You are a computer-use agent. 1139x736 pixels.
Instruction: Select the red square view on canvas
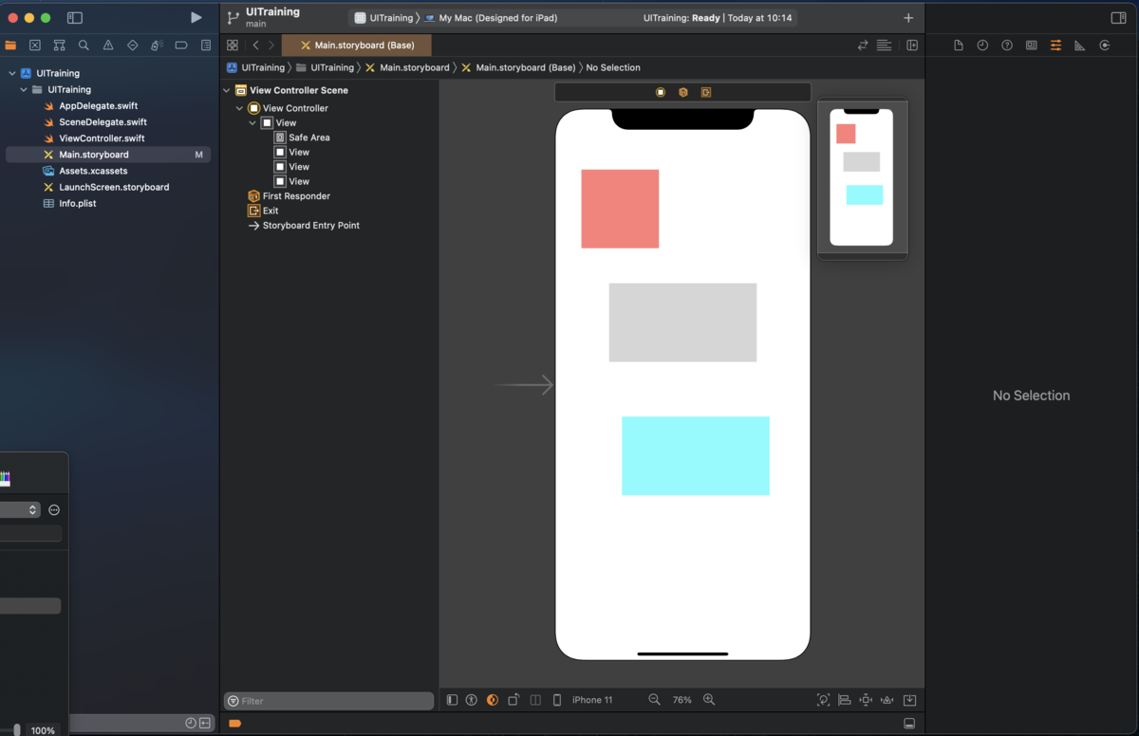click(620, 209)
